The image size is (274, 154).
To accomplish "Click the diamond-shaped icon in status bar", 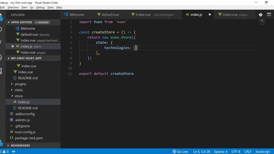I will tap(13, 151).
